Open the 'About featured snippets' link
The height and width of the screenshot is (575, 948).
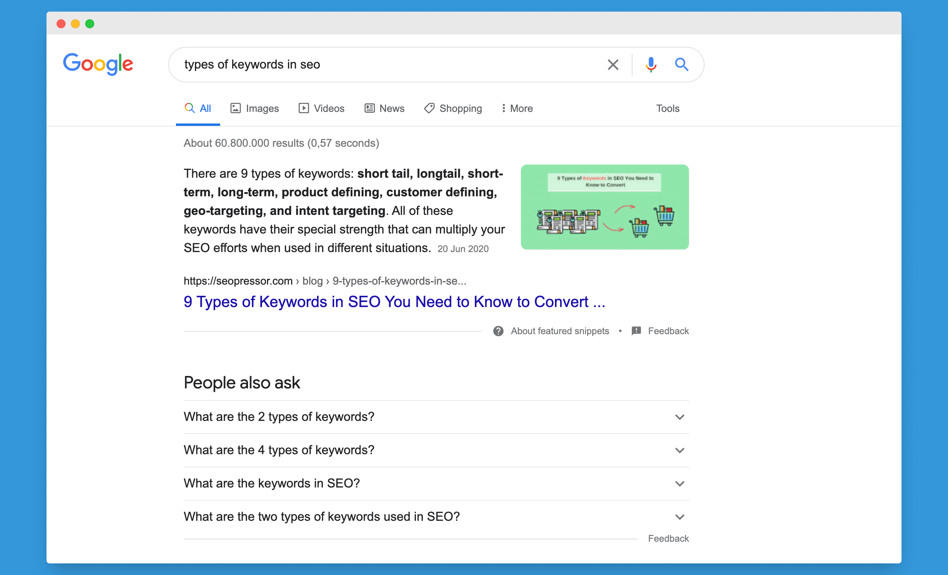click(560, 331)
